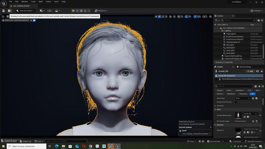Toggle the blue camera view icon beside Pilot Actor
Screen dimensions: 265x149
(x=34, y=20)
